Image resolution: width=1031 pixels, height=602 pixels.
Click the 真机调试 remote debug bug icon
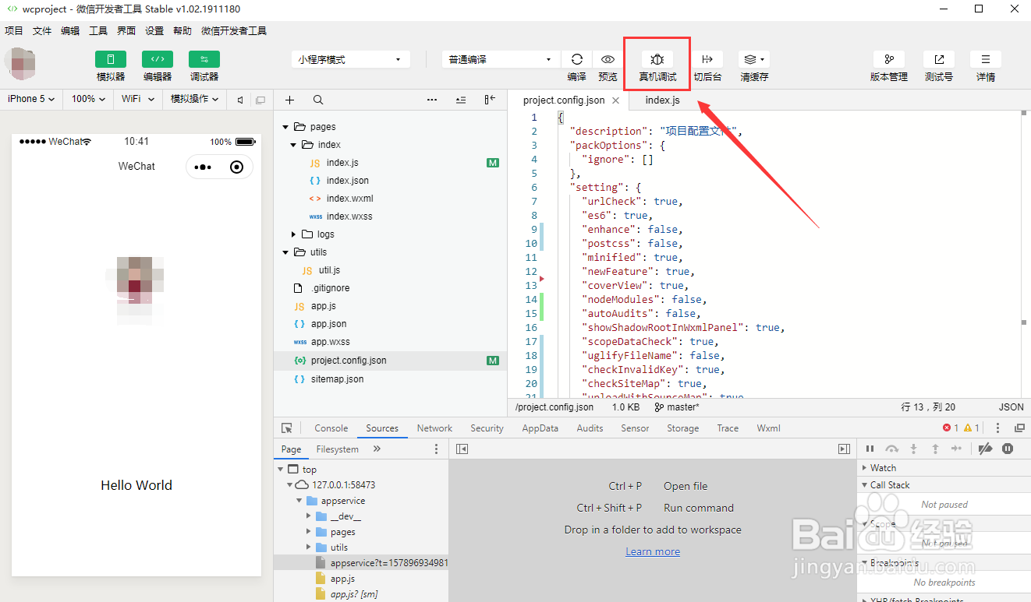(x=657, y=59)
